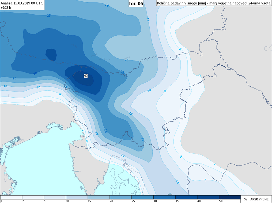Click the 15–20 mm legend color swatch
Image resolution: width=272 pixels, height=203 pixels.
click(99, 197)
